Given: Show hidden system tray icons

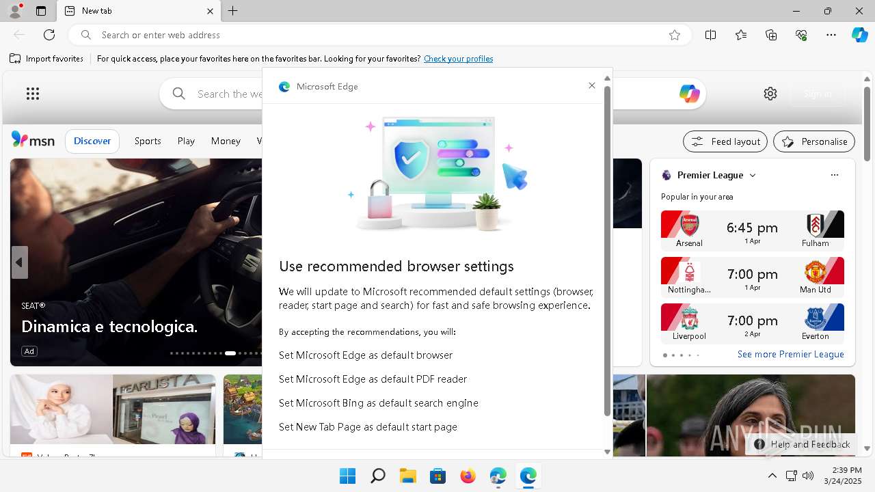Looking at the screenshot, I should click(772, 476).
